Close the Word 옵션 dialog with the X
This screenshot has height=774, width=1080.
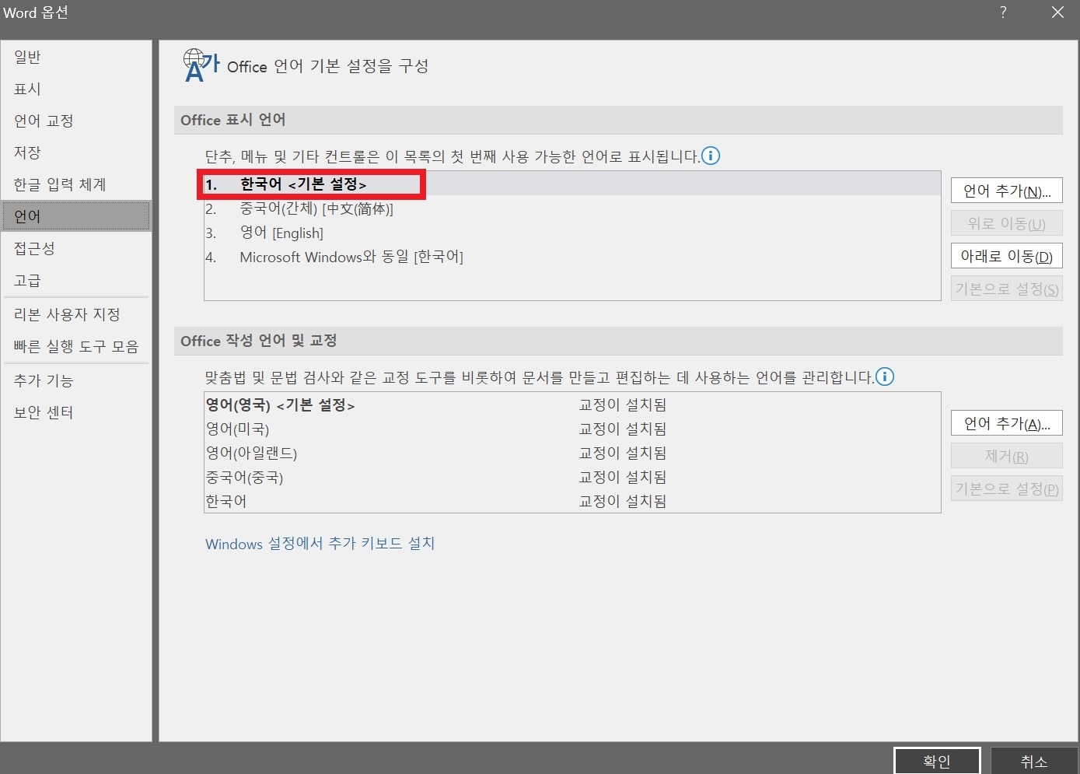[1057, 12]
